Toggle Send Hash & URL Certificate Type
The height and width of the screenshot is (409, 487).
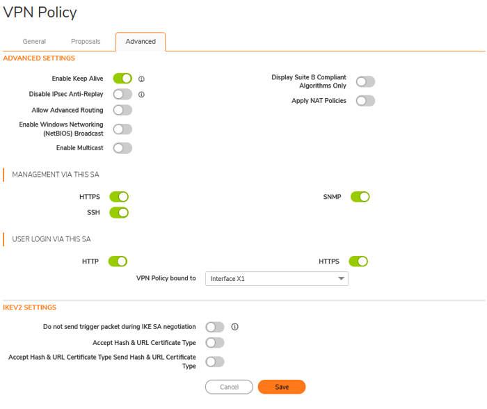click(214, 362)
